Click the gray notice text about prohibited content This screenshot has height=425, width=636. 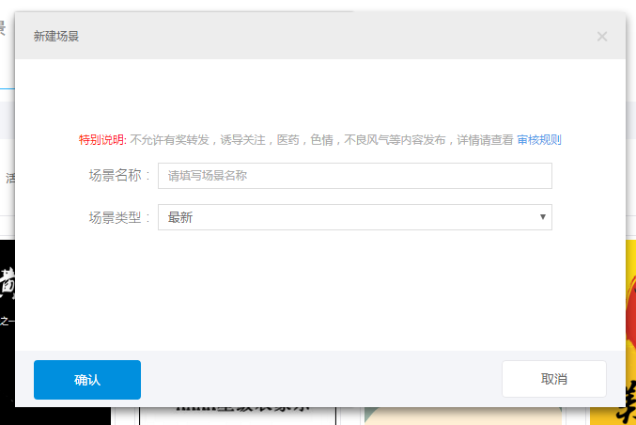pos(319,140)
